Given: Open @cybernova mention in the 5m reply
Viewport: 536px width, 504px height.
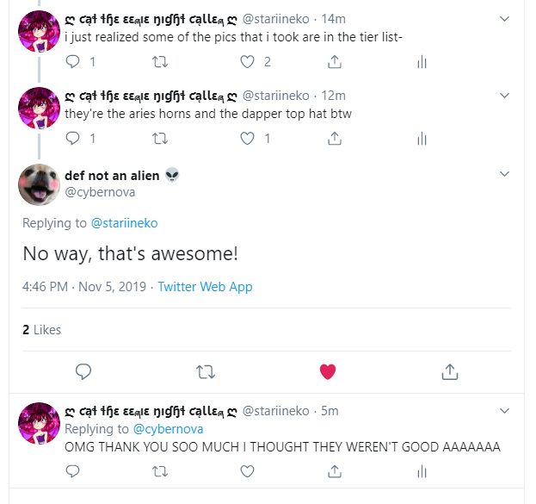Looking at the screenshot, I should click(168, 429).
